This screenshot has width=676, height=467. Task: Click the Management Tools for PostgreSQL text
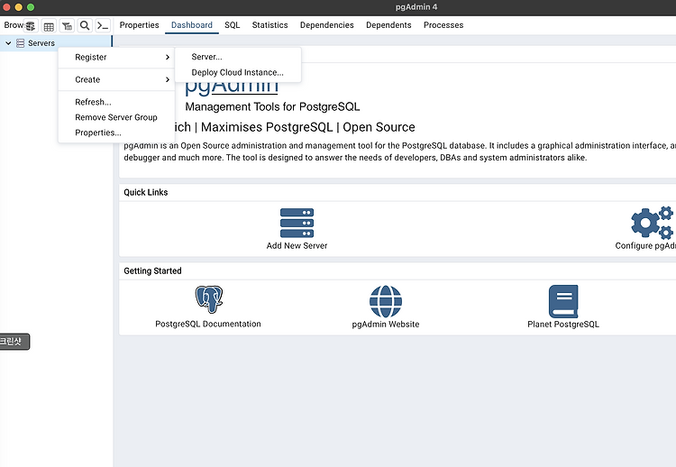(x=272, y=107)
